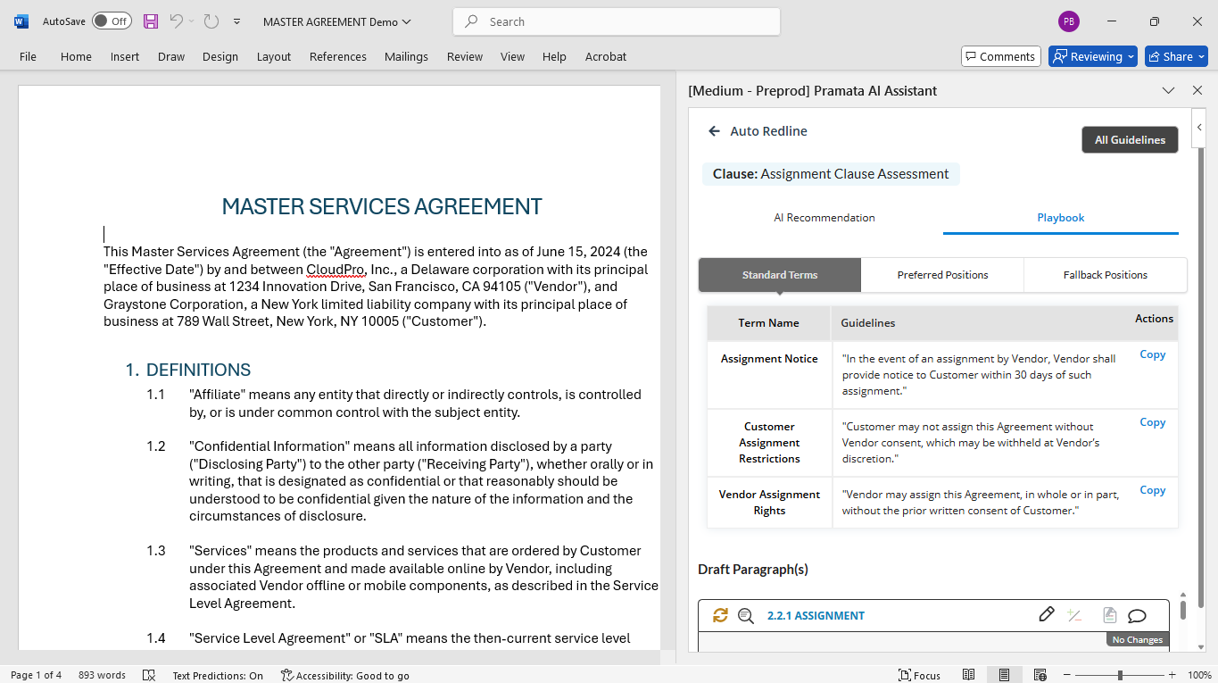1218x683 pixels.
Task: Switch to Focus mode in status bar
Action: pyautogui.click(x=919, y=675)
